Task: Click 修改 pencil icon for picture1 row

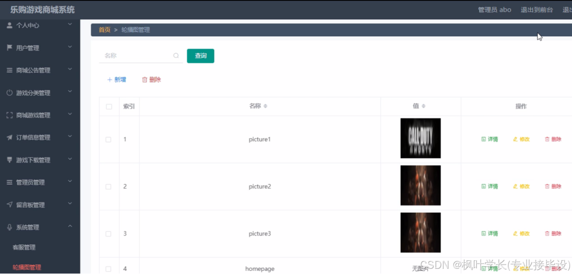Action: 516,139
